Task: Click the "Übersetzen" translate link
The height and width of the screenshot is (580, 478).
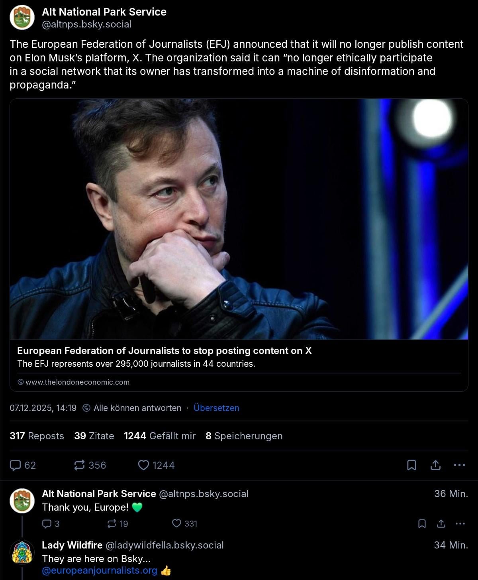Action: [216, 408]
